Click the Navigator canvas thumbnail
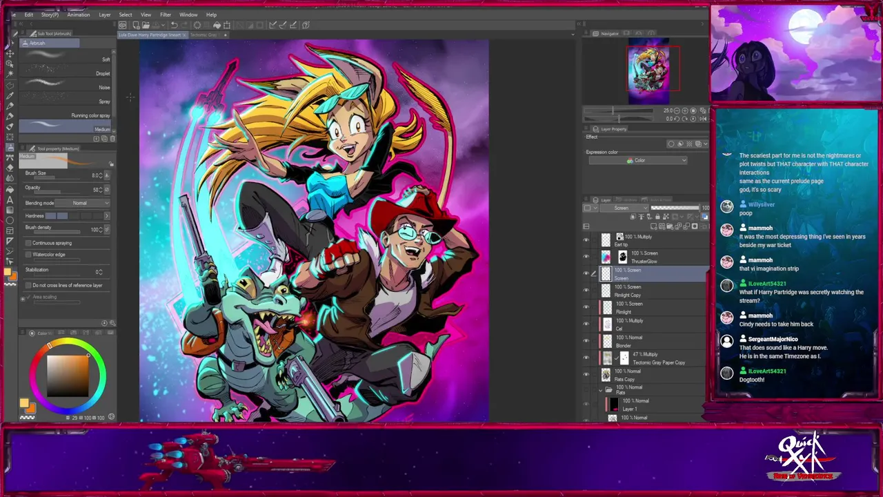 (x=648, y=70)
